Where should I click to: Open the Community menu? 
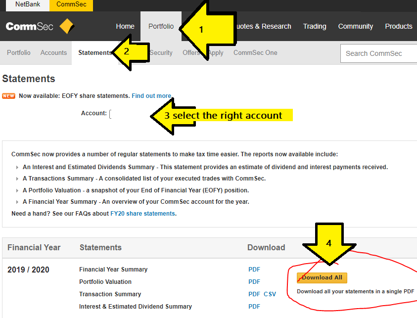click(x=356, y=26)
